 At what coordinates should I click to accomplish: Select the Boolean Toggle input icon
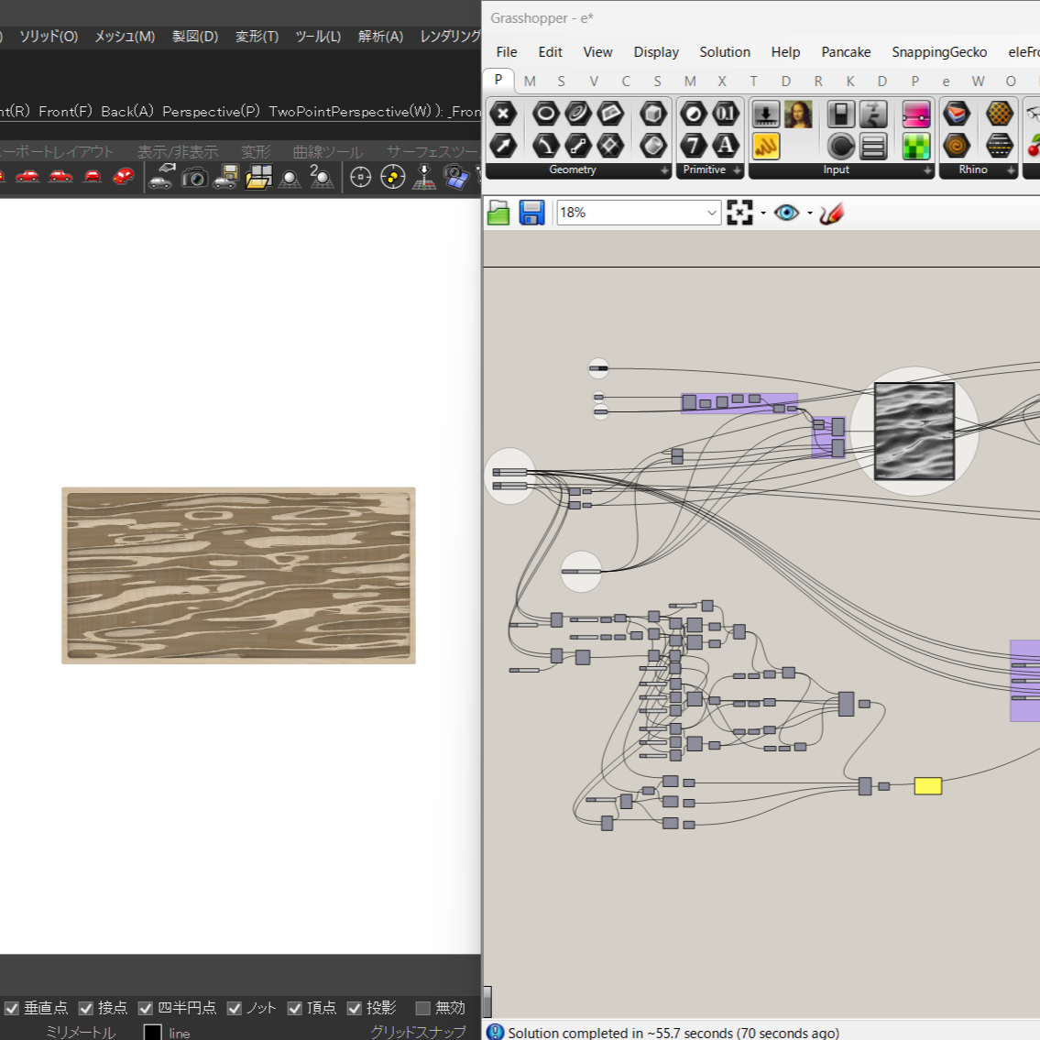[841, 115]
